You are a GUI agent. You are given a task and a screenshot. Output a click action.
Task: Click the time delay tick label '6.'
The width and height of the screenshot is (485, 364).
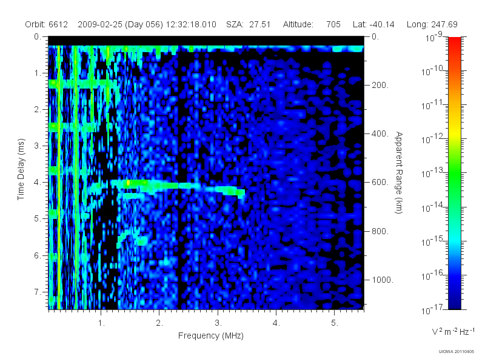pos(38,255)
